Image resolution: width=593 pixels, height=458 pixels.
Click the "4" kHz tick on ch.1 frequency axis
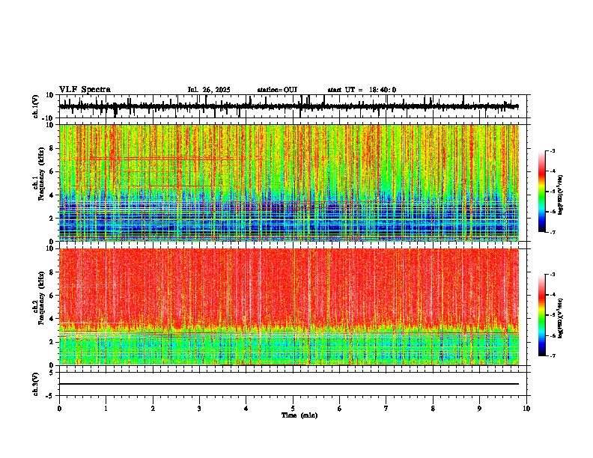click(x=52, y=195)
